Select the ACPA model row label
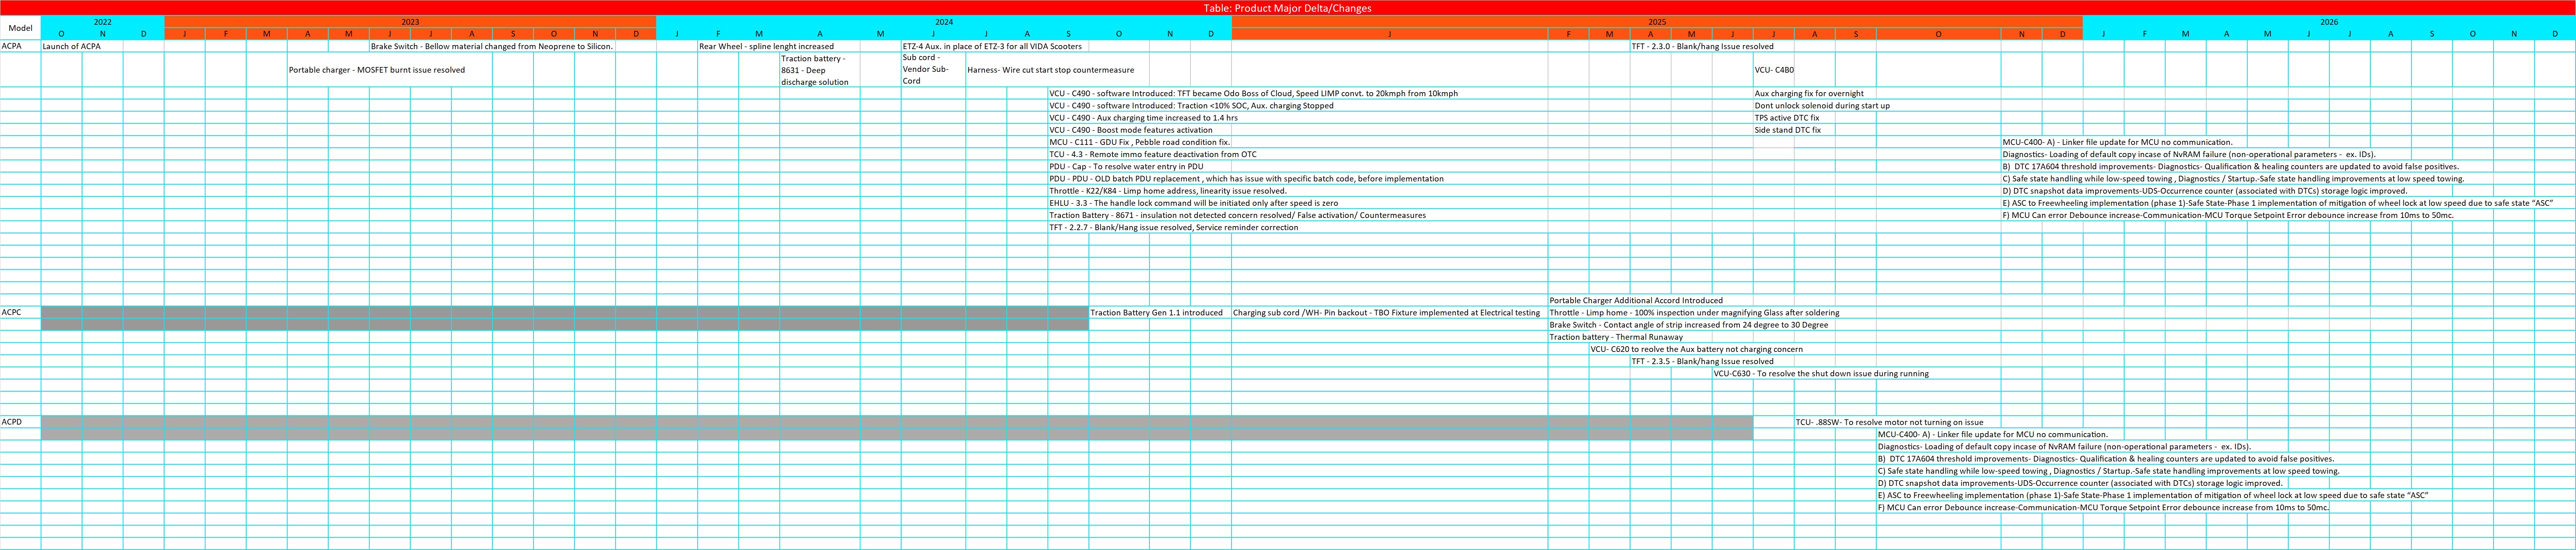 pyautogui.click(x=12, y=46)
